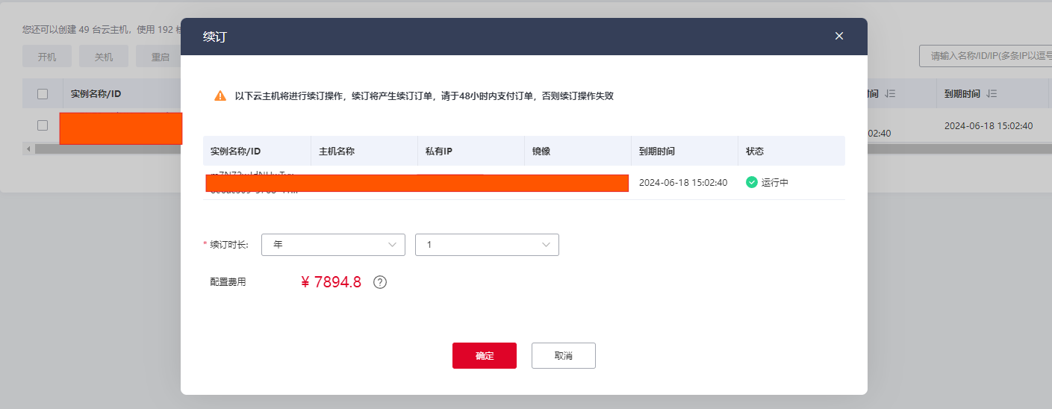The image size is (1052, 409).
Task: Click the green 运行中 status check icon
Action: [752, 182]
